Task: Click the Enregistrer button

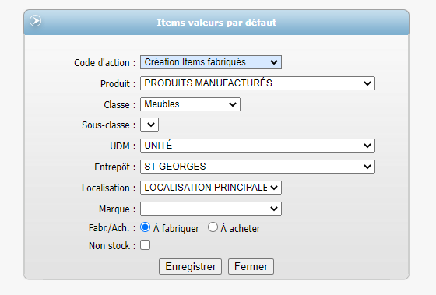Action: pos(191,267)
